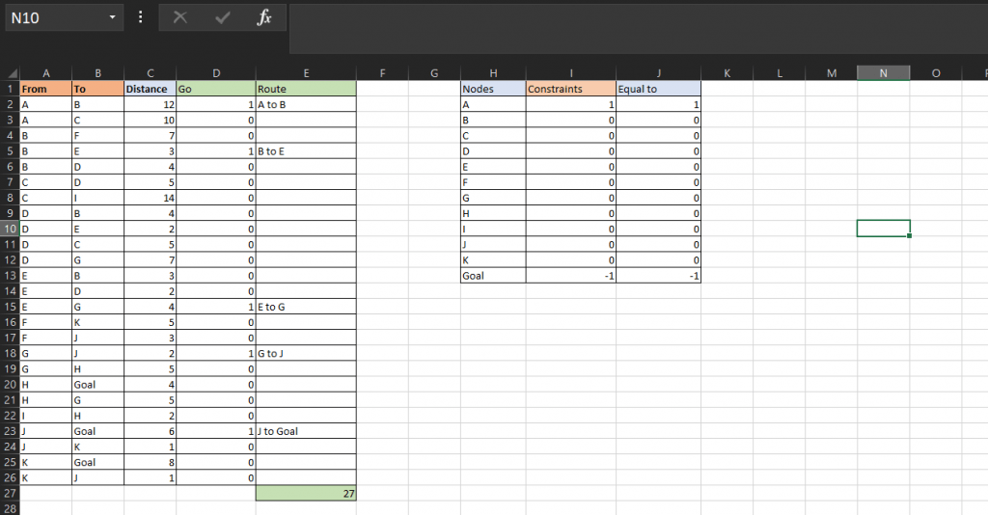The height and width of the screenshot is (515, 988).
Task: Select the row 27 header
Action: point(9,493)
